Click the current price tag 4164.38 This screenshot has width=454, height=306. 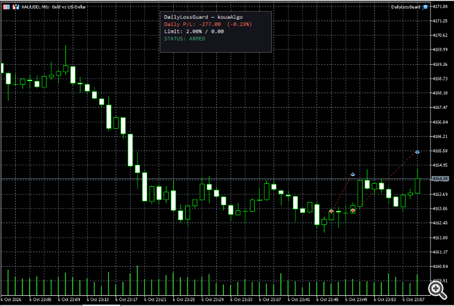tap(440, 179)
